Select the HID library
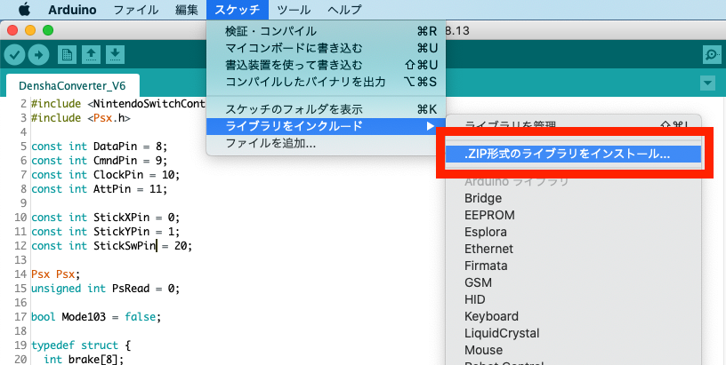The image size is (726, 365). (573, 299)
